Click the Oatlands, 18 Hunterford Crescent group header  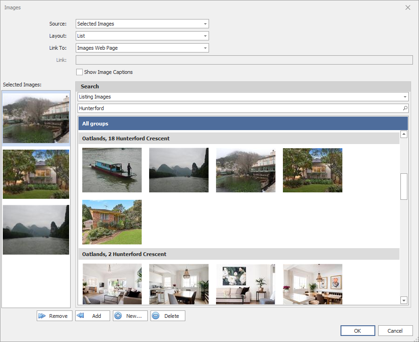pos(239,138)
